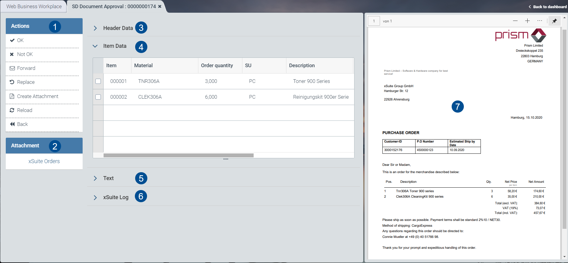Click the PDF viewer vertical scrollbar

[x=564, y=129]
